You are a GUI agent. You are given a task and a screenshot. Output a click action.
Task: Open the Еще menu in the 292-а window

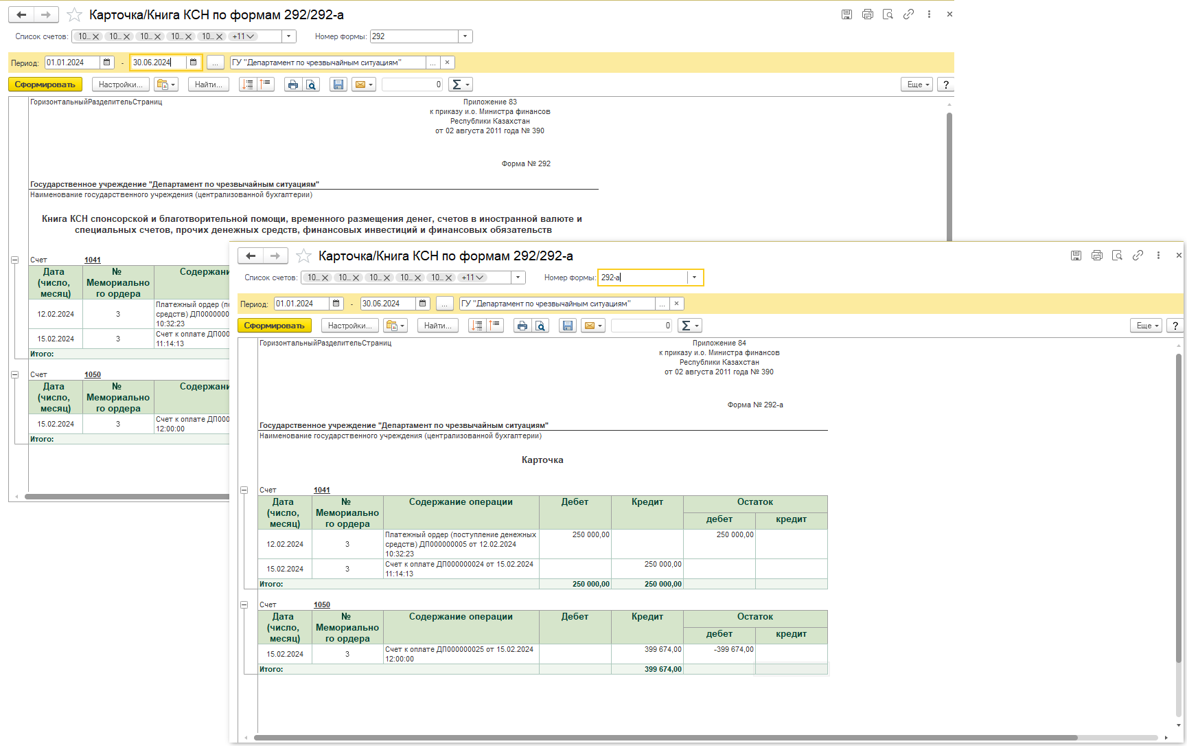[x=1146, y=326]
